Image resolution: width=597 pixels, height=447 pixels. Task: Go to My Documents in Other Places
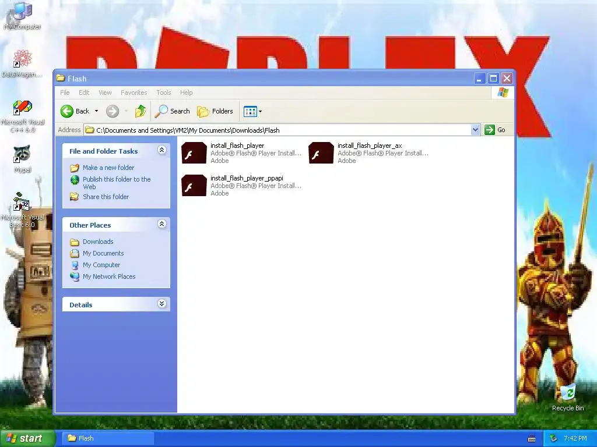[x=103, y=253]
